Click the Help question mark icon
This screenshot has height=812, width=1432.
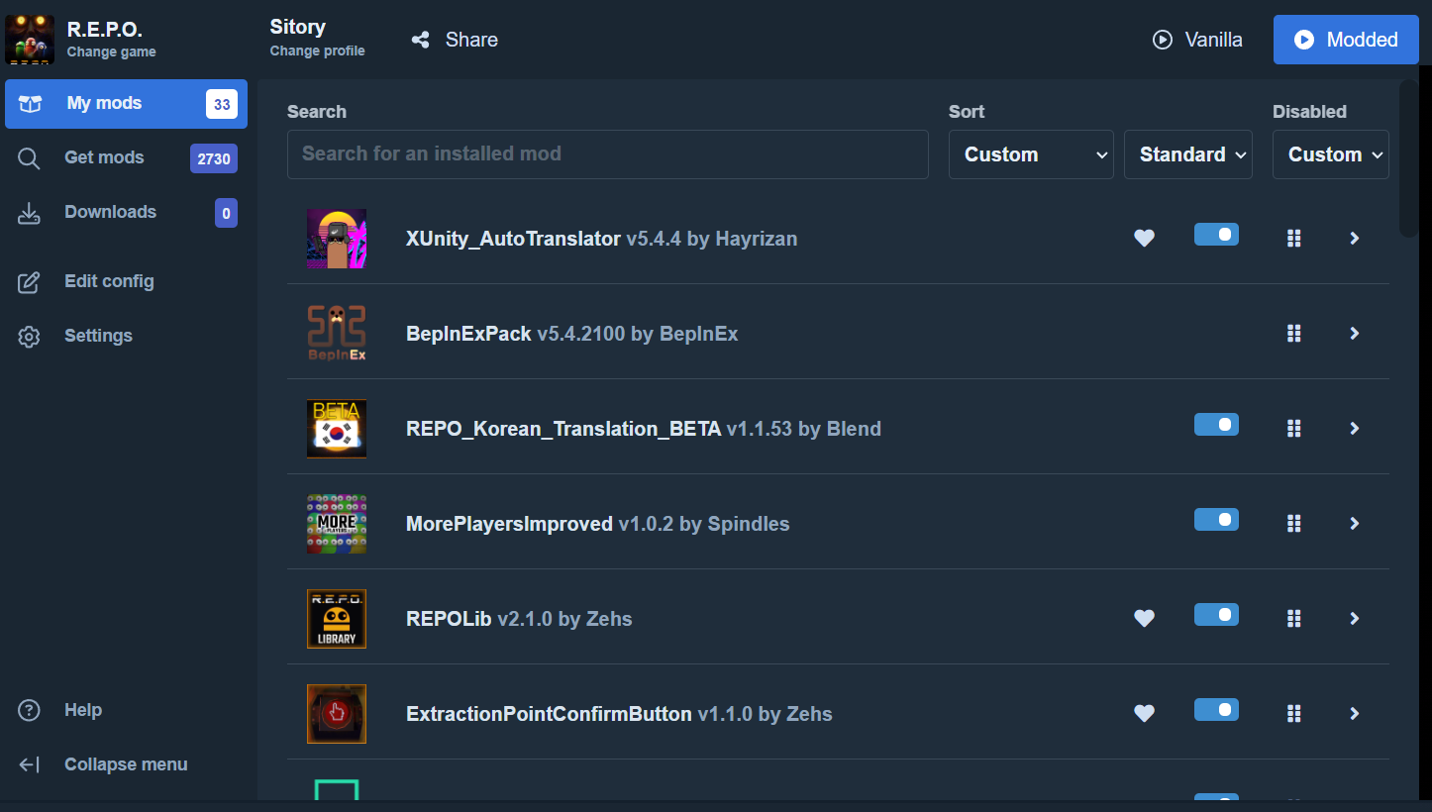(x=30, y=710)
